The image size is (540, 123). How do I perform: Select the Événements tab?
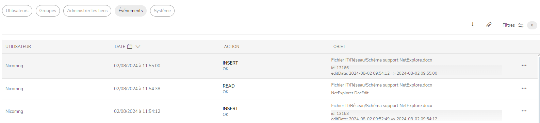pyautogui.click(x=131, y=11)
